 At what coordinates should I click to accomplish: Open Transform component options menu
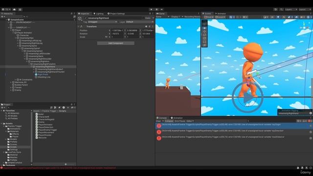153,26
